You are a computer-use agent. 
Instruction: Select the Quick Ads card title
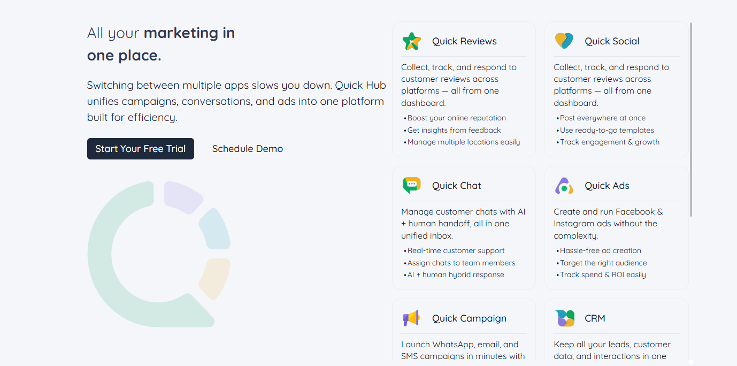pos(607,186)
